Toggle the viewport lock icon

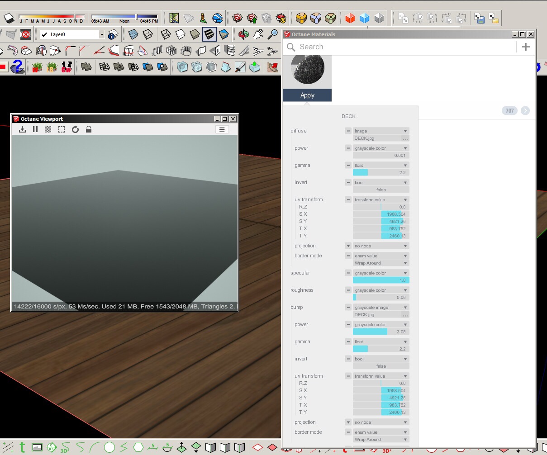[x=89, y=129]
